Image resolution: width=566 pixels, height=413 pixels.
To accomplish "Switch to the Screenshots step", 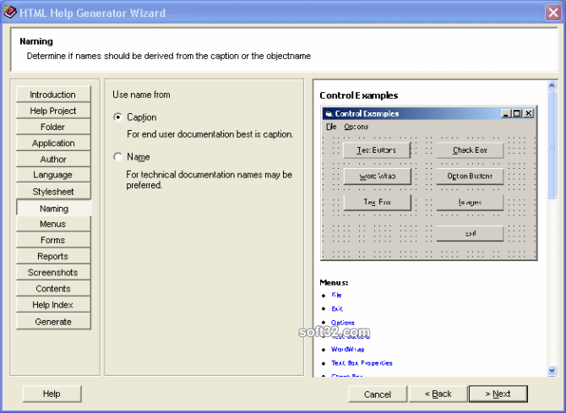I will pyautogui.click(x=53, y=272).
